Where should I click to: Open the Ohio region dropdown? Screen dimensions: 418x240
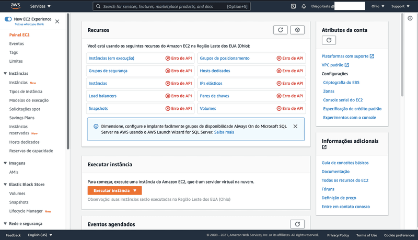tap(378, 6)
